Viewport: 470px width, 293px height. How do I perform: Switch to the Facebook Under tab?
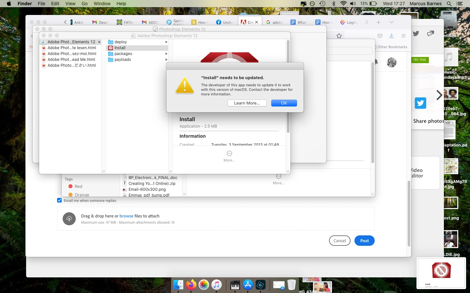pos(225,22)
